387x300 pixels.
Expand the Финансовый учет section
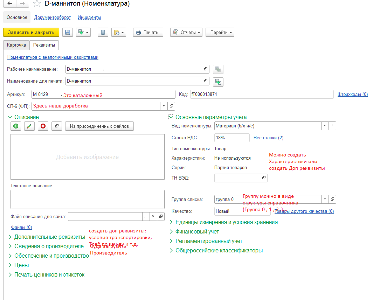coord(171,232)
